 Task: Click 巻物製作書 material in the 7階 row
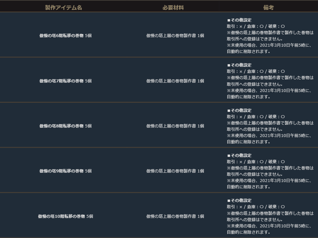[175, 81]
